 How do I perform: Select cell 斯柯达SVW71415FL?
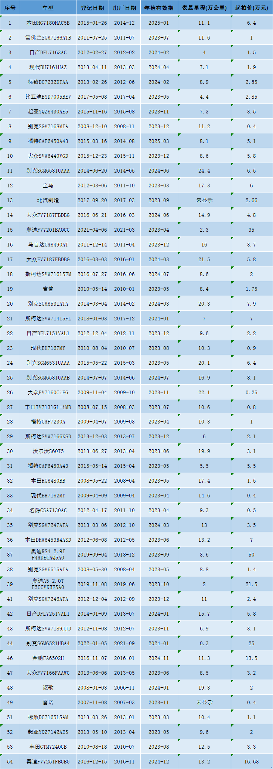pyautogui.click(x=48, y=319)
